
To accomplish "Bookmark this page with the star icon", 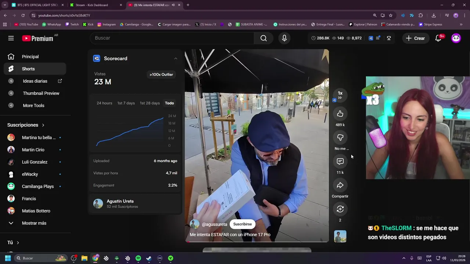I will click(391, 15).
